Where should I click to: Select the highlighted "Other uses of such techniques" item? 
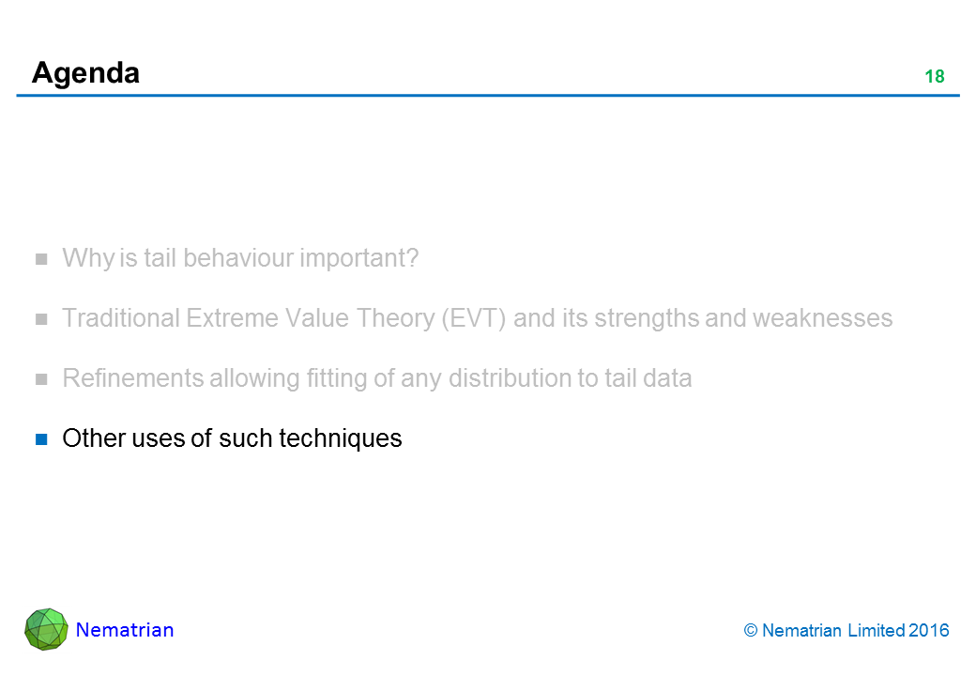pos(232,438)
